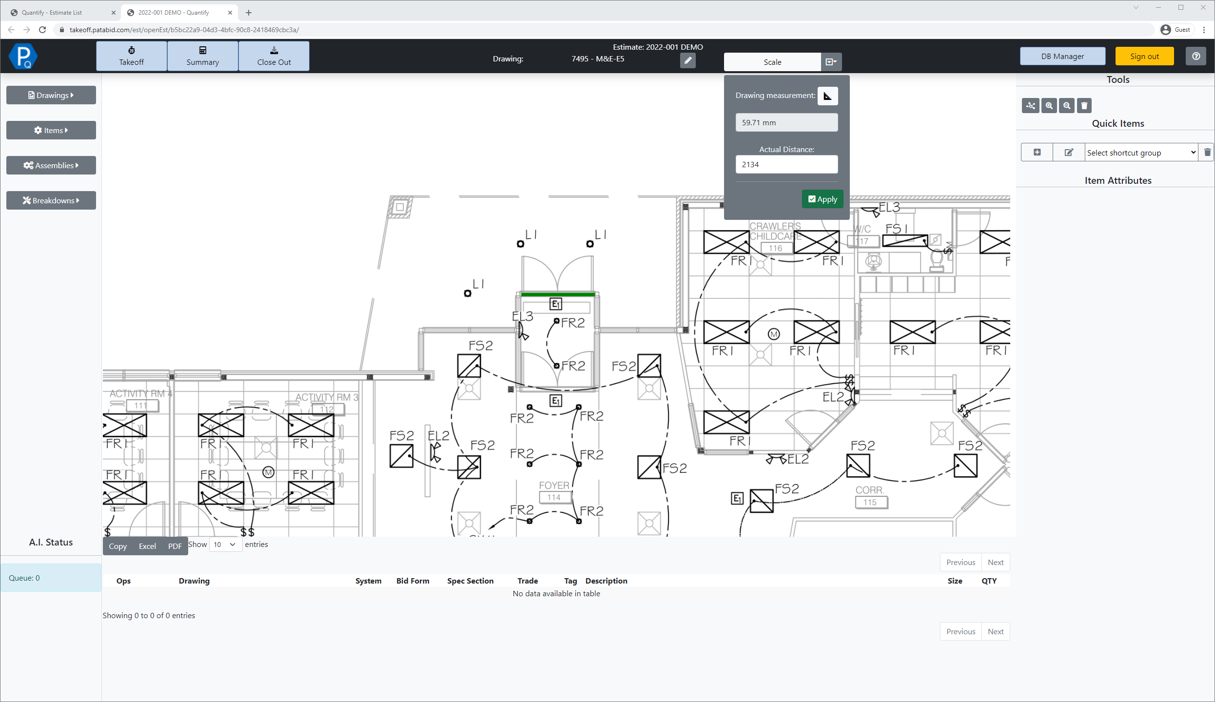
Task: Change the Show entries count dropdown
Action: click(x=225, y=545)
